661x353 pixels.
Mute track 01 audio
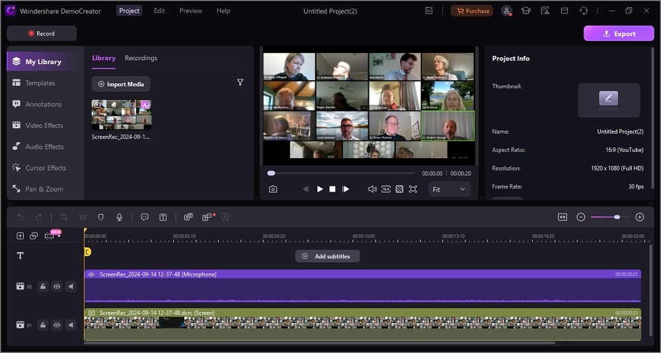[71, 325]
